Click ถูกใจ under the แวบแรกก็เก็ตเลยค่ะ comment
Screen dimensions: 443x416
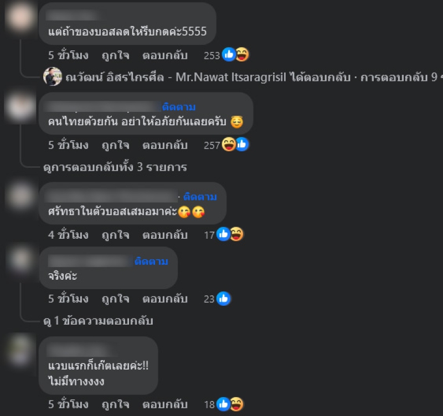116,405
